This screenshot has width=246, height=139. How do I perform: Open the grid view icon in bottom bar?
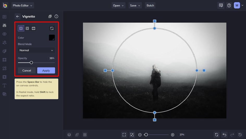pos(85,135)
